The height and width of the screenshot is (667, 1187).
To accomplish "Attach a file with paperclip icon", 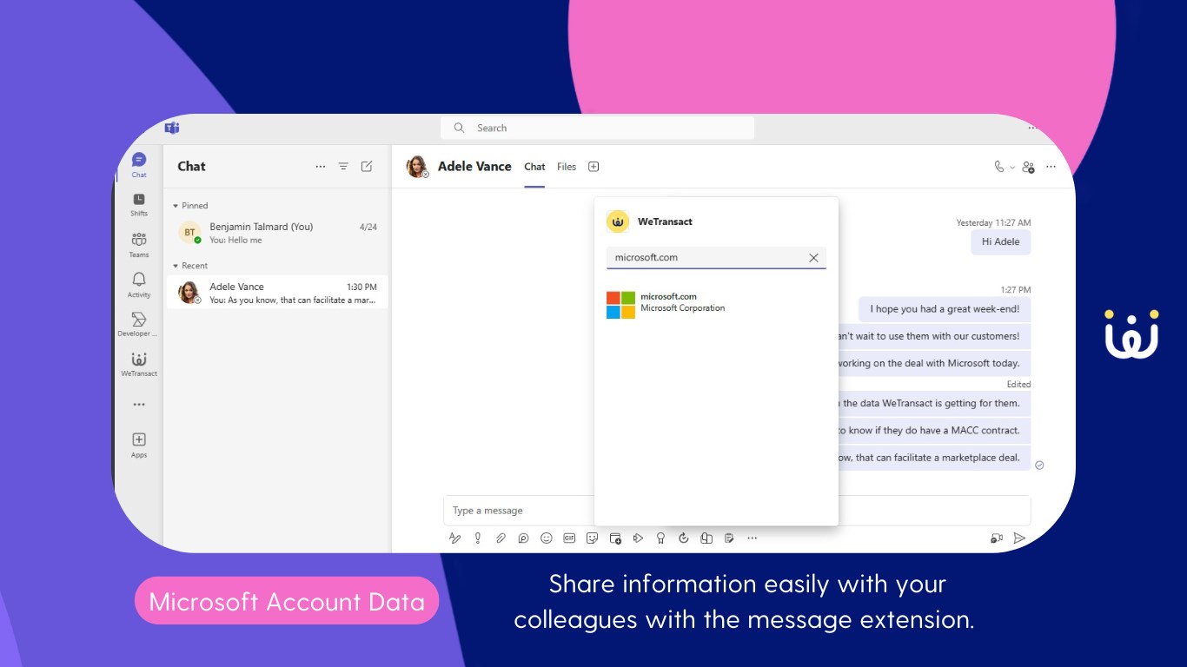I will tap(501, 538).
